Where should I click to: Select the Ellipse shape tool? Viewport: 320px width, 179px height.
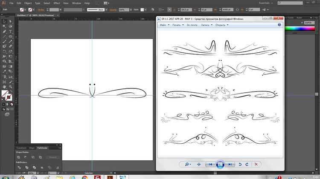pos(10,37)
